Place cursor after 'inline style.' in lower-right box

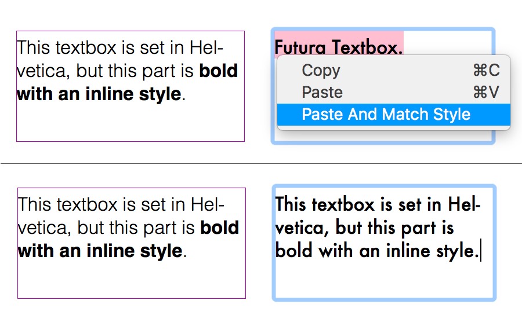pyautogui.click(x=481, y=252)
